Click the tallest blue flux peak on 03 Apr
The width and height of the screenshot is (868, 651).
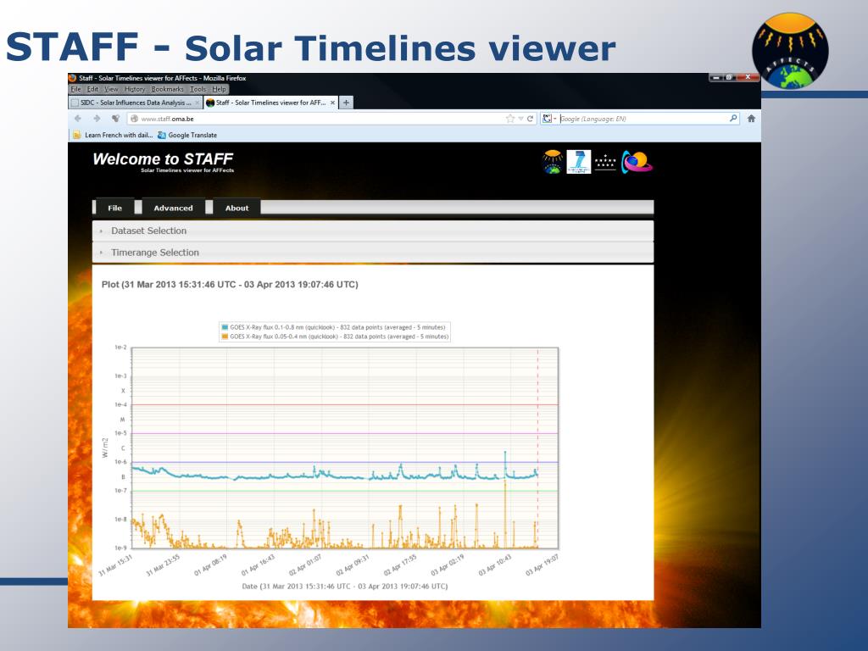tap(505, 453)
